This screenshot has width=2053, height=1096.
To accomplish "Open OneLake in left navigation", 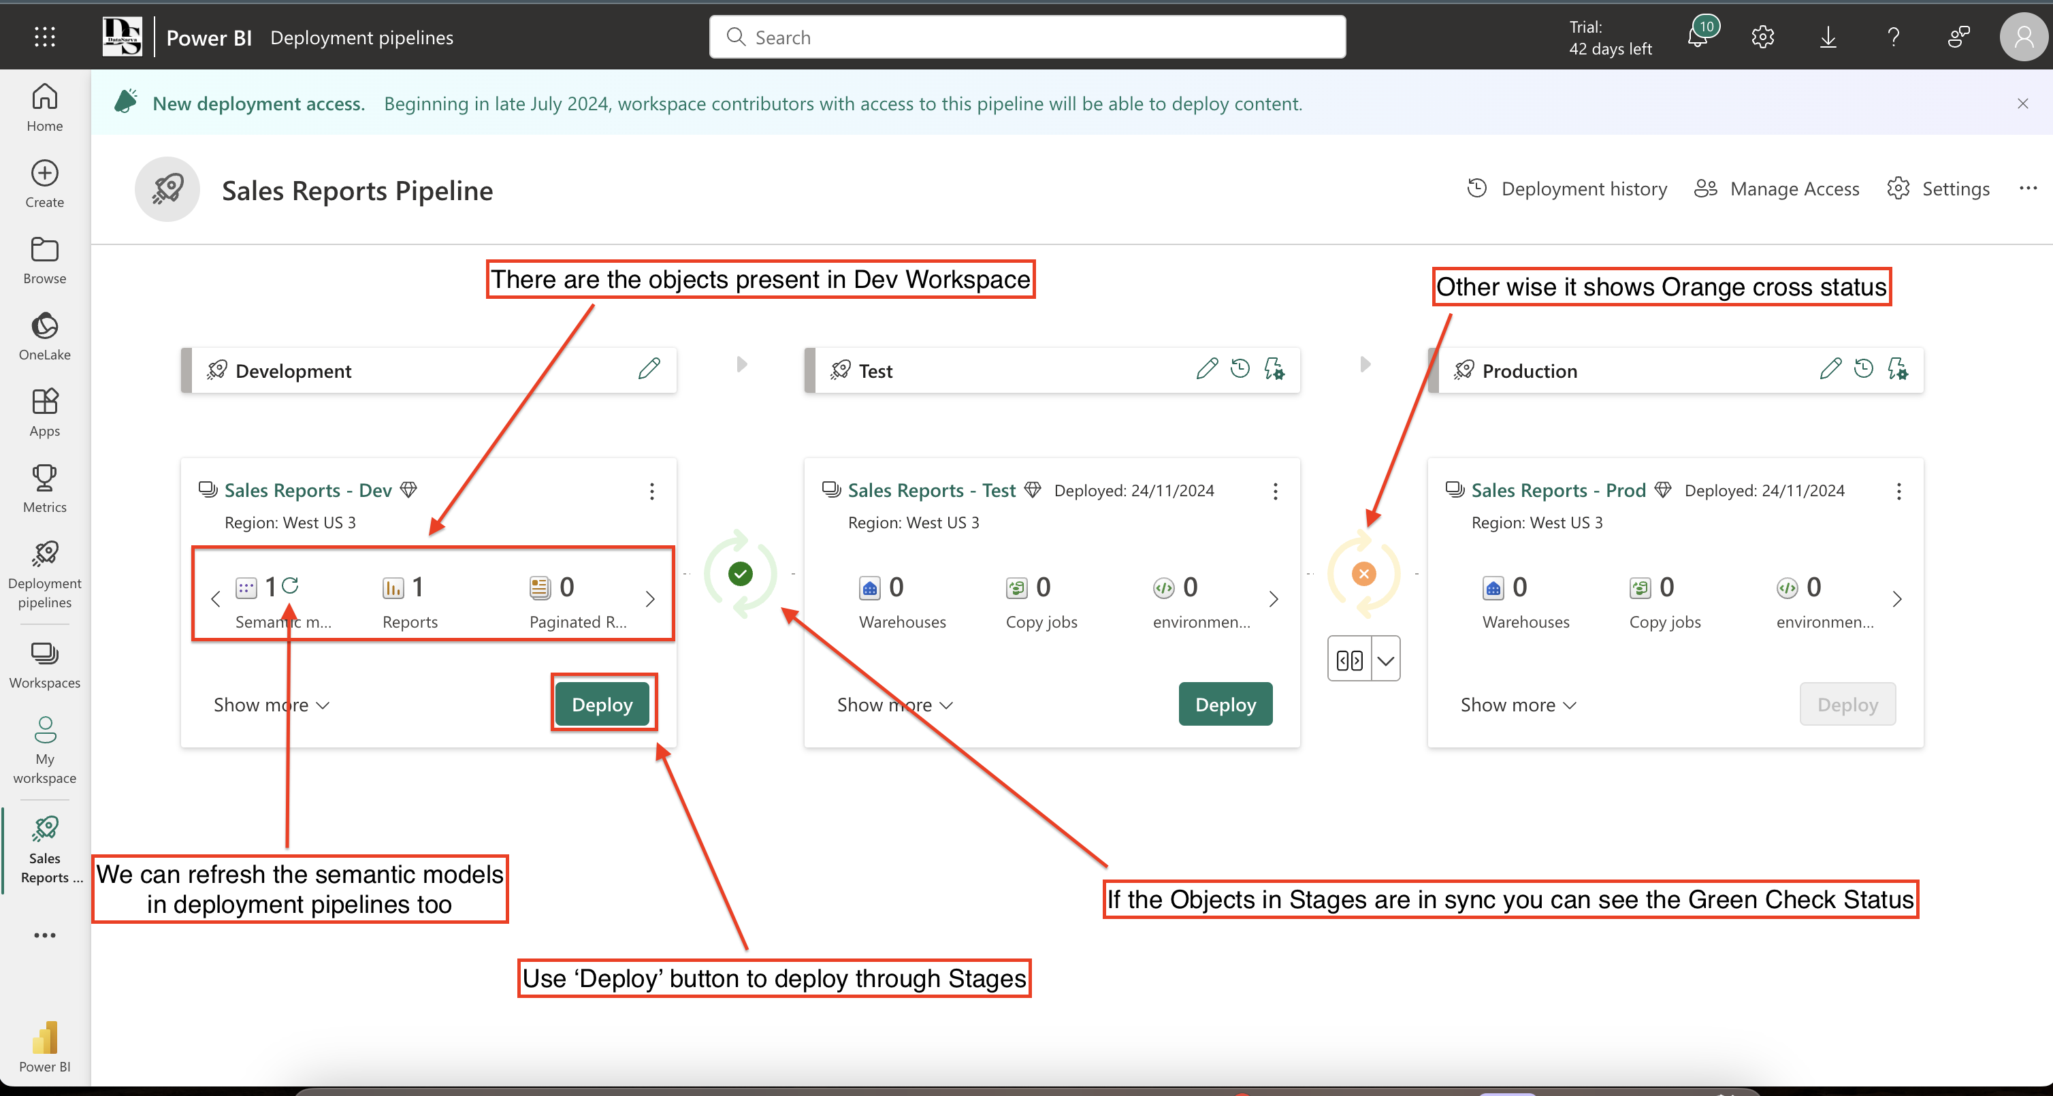I will (x=45, y=336).
